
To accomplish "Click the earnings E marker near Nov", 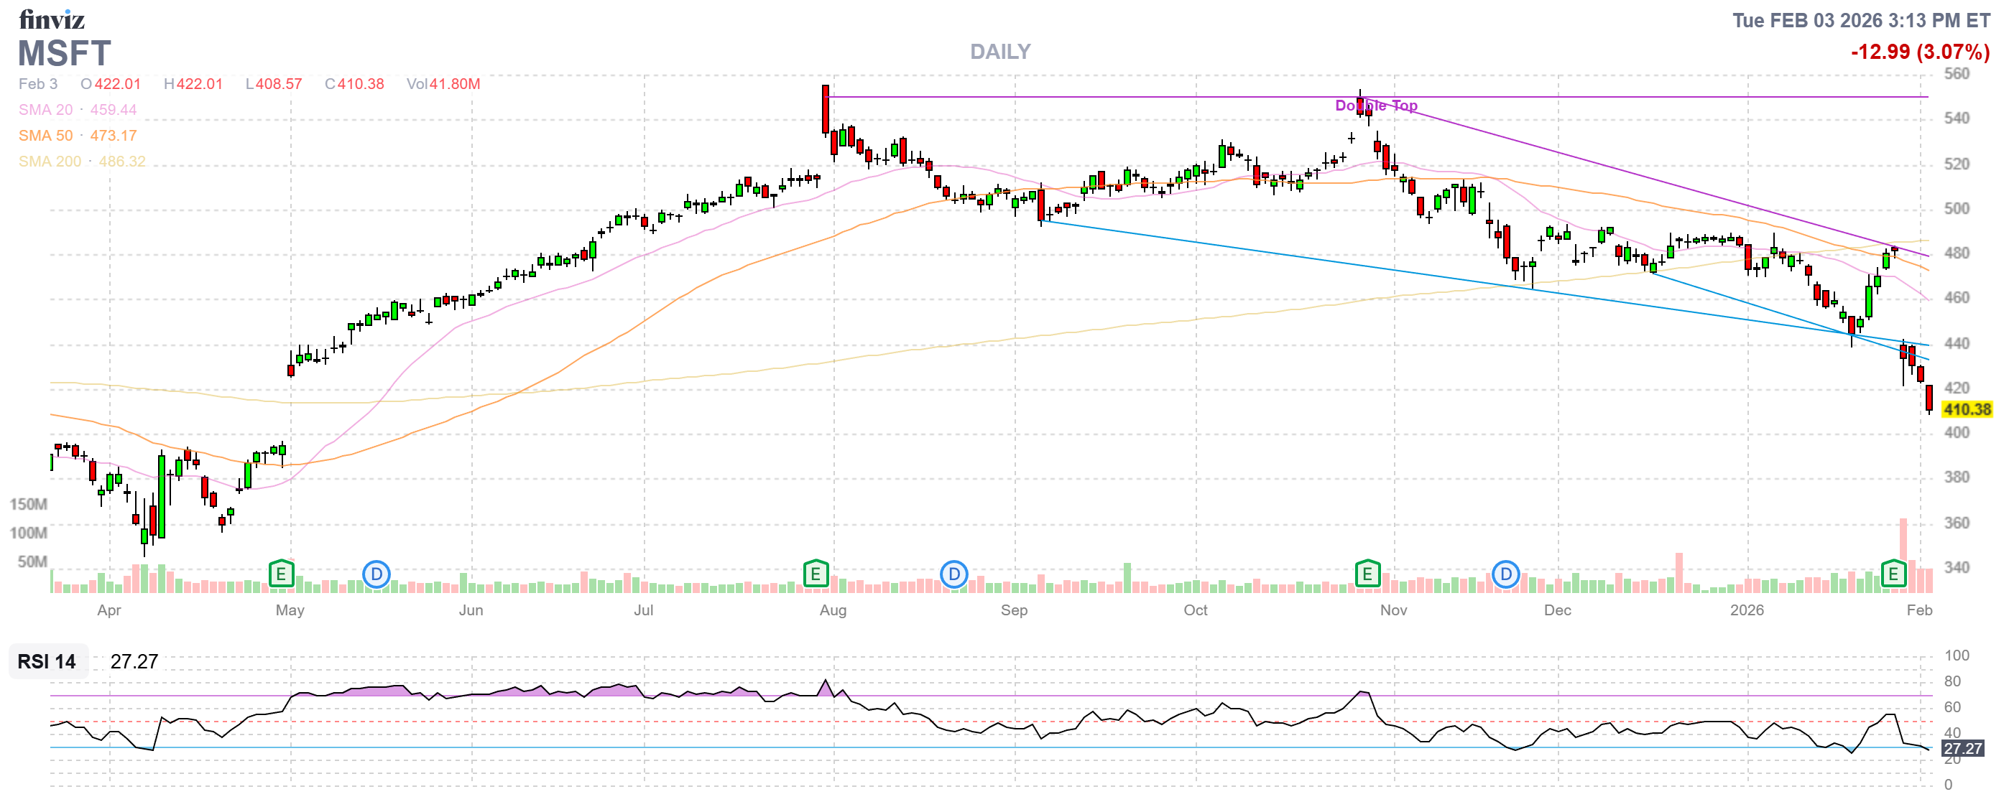I will click(x=1367, y=575).
